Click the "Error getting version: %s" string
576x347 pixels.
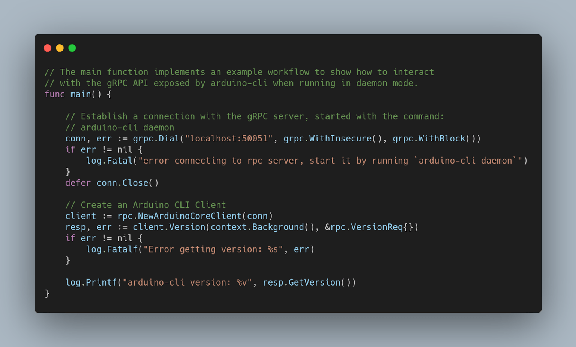tap(213, 249)
